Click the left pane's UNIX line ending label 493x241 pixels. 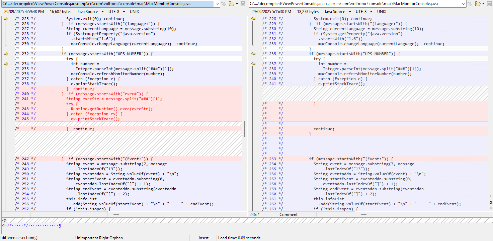point(134,12)
